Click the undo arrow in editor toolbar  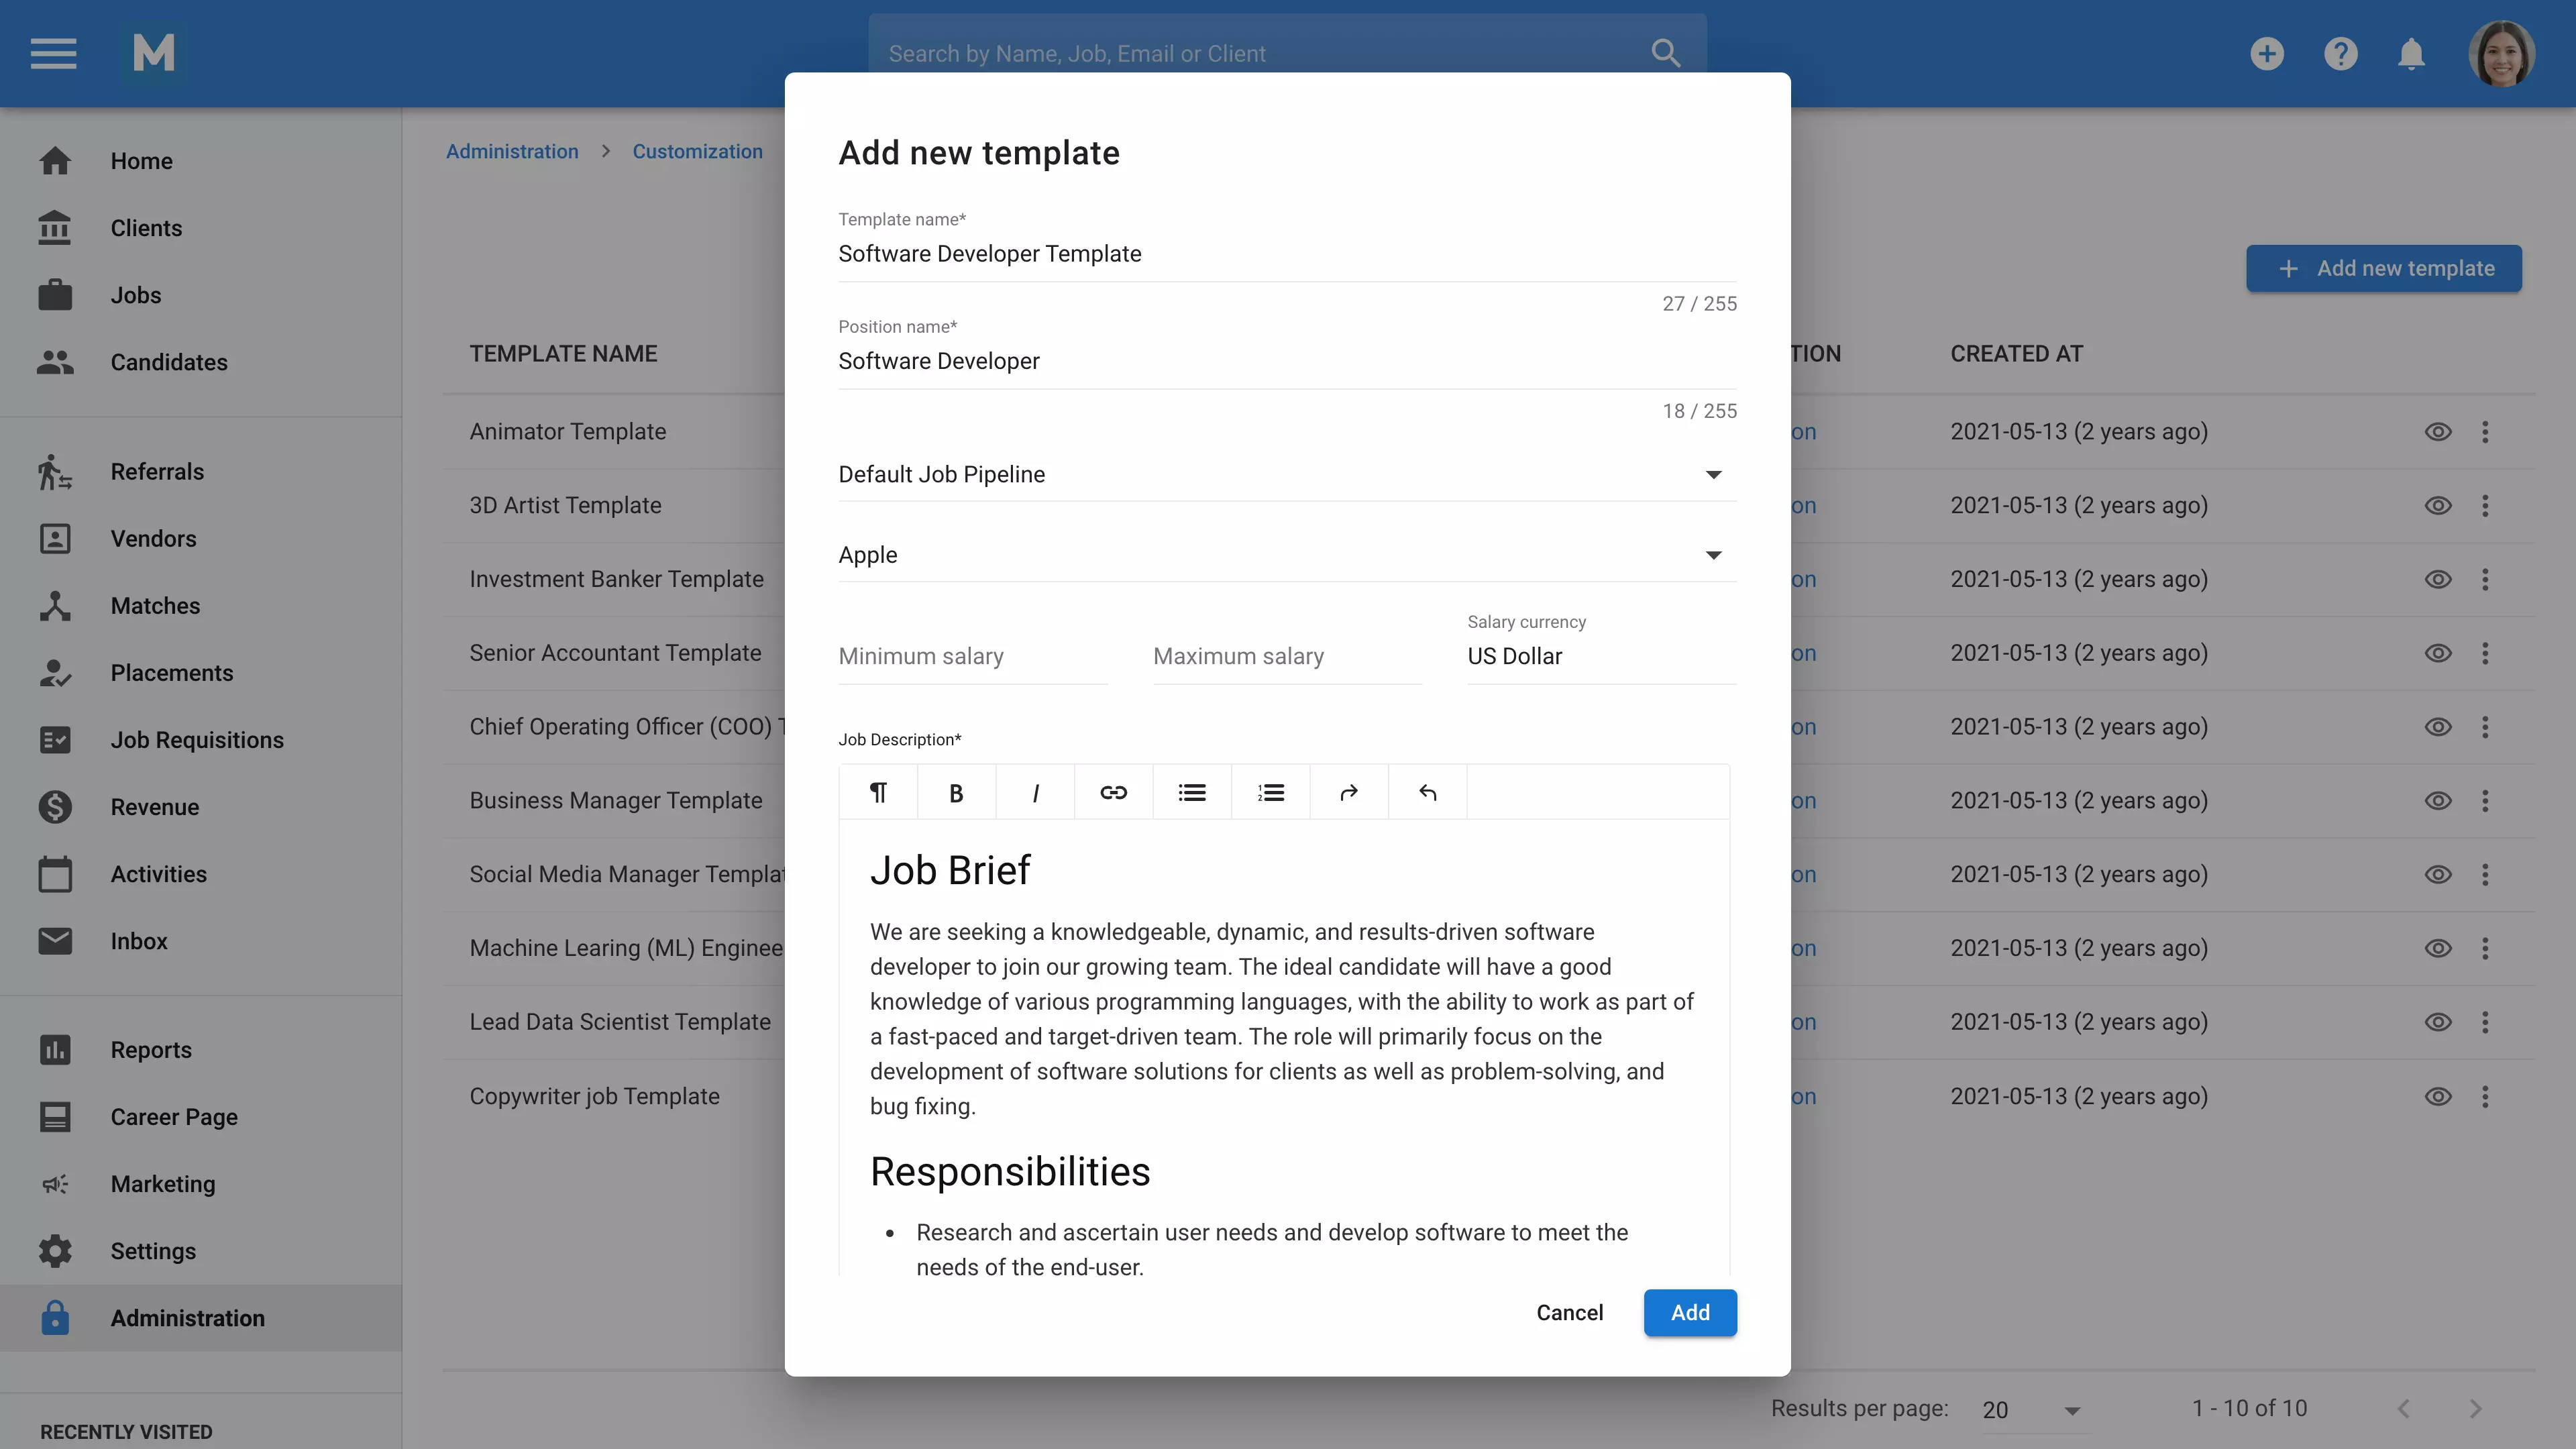coord(1427,793)
